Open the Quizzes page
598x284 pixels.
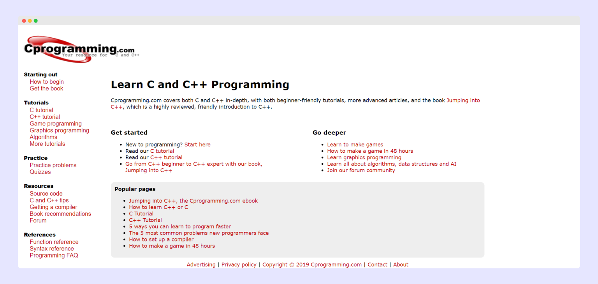pos(40,172)
